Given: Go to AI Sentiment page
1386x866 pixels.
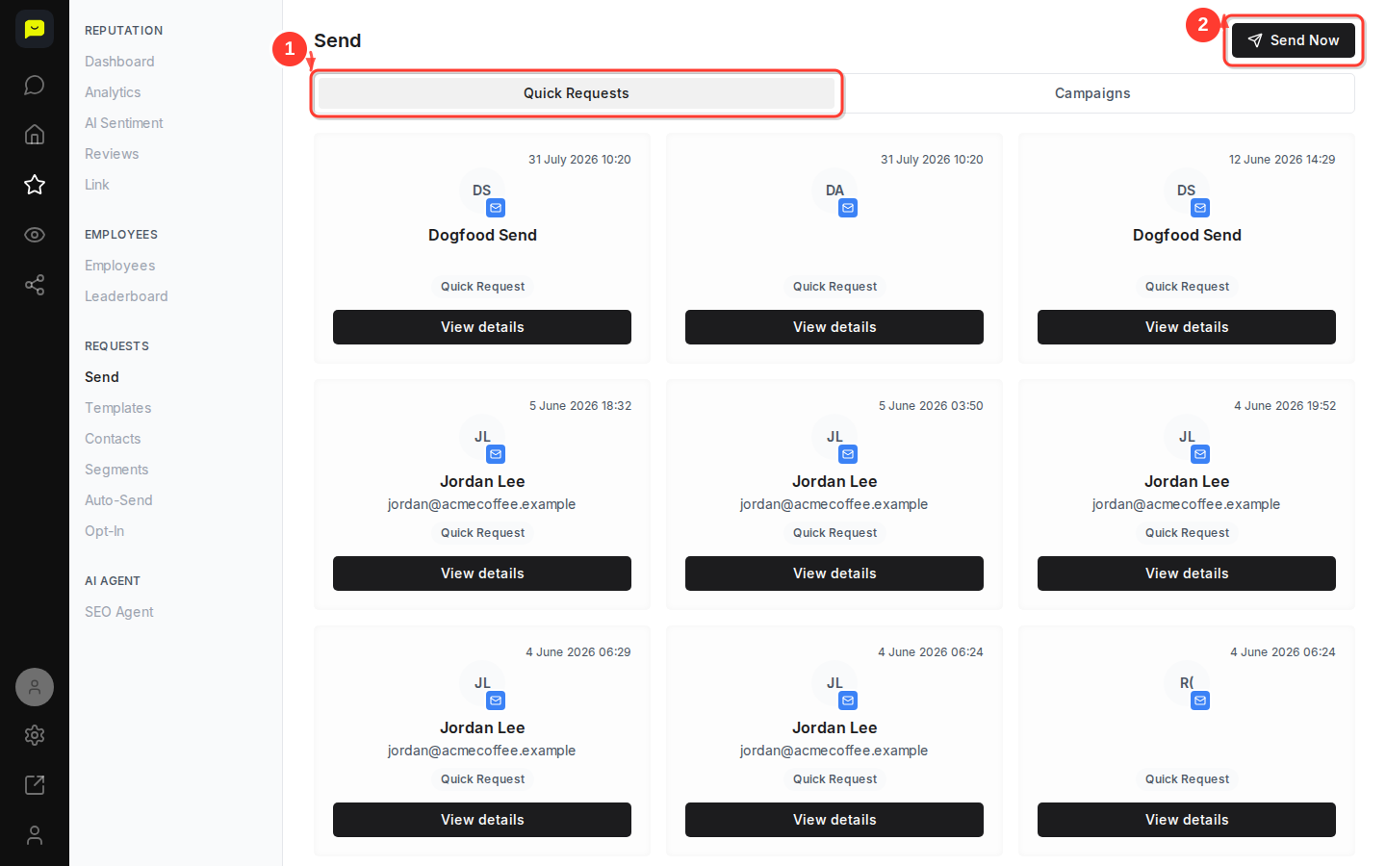Looking at the screenshot, I should [x=124, y=123].
